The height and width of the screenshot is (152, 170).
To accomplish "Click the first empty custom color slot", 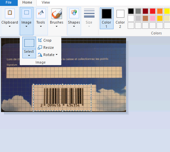I will pos(131,26).
